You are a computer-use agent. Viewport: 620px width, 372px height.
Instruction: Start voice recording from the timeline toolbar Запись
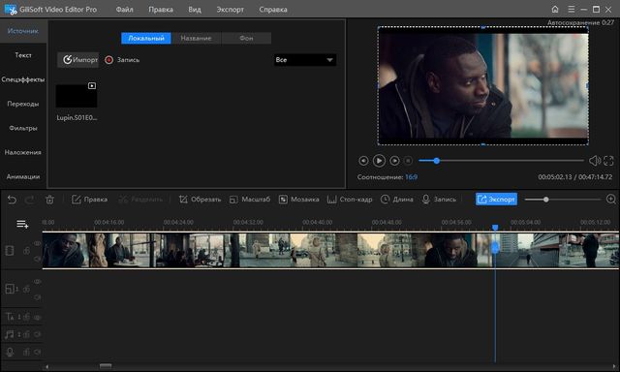(439, 200)
